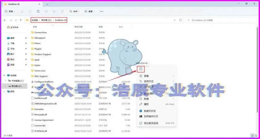Screen dimensions: 260x139
Task: Switch to large icons view in the status bar
Action: 256,136
